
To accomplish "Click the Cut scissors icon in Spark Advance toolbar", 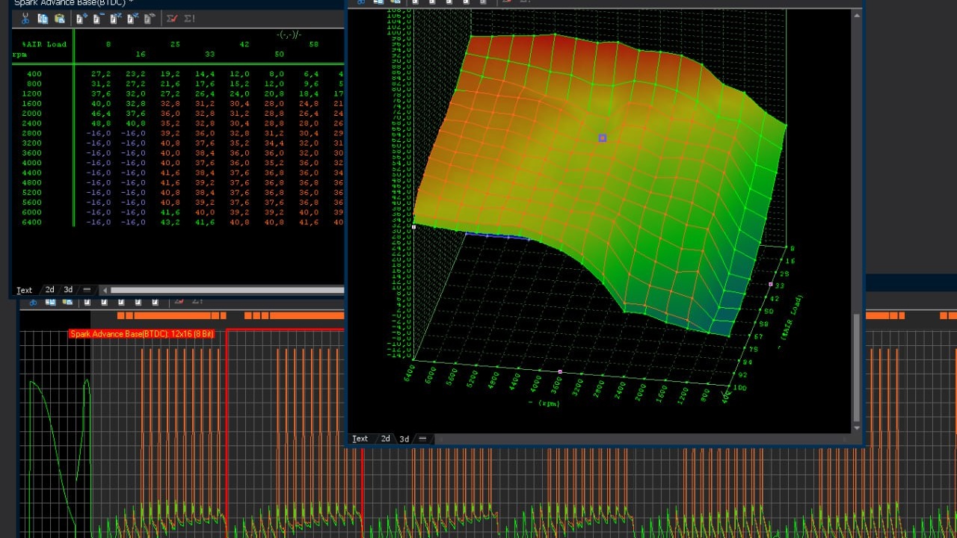I will pyautogui.click(x=25, y=19).
